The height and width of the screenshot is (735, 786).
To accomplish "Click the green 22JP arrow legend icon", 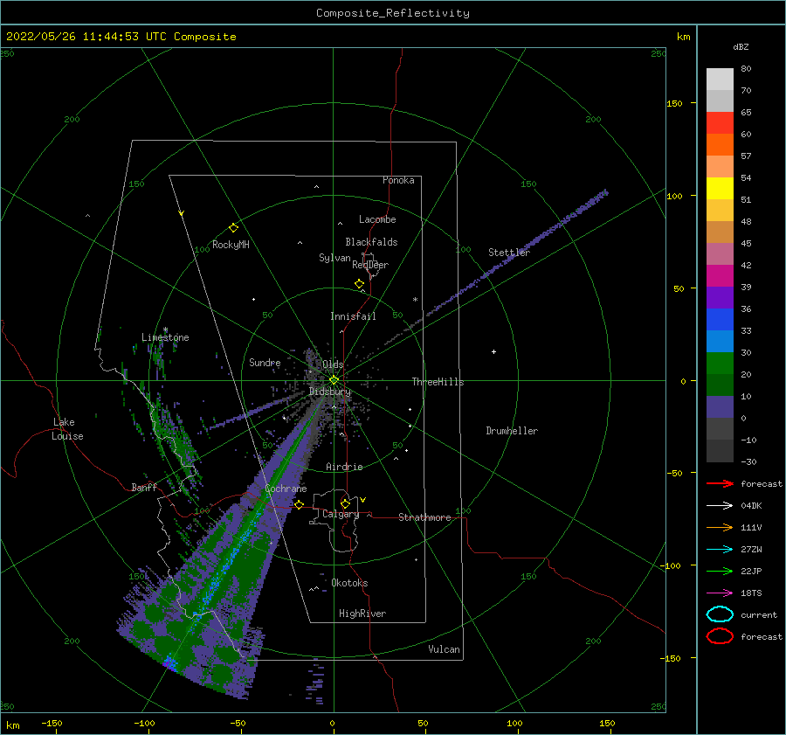I will click(720, 571).
